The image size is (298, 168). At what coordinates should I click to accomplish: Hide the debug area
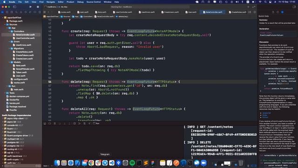pos(45,123)
